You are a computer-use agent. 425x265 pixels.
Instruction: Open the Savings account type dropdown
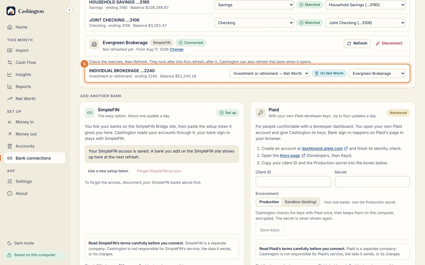(254, 5)
